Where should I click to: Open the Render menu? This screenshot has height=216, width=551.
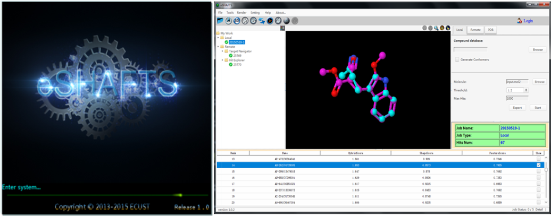click(x=241, y=12)
